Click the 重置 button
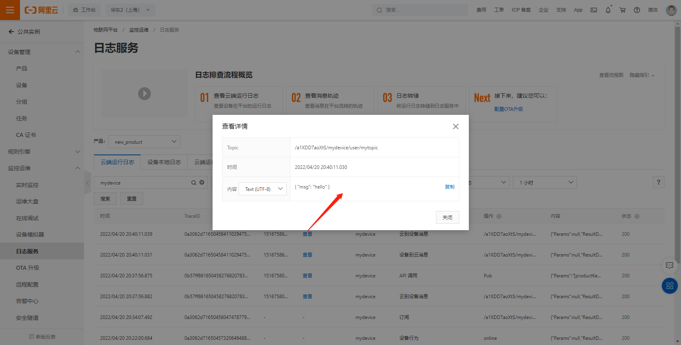The width and height of the screenshot is (681, 345). click(x=132, y=199)
